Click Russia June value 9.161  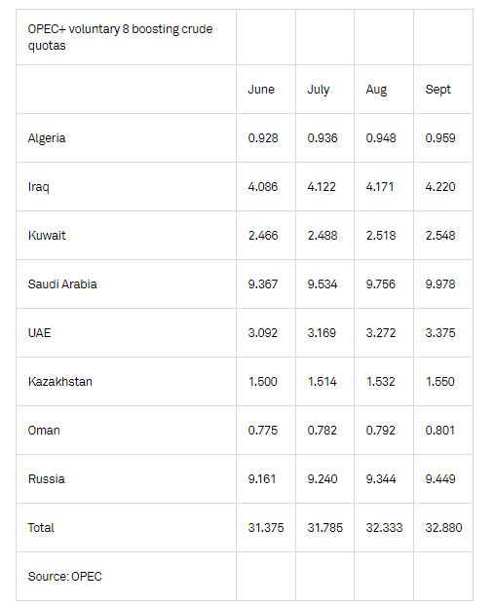tap(262, 479)
